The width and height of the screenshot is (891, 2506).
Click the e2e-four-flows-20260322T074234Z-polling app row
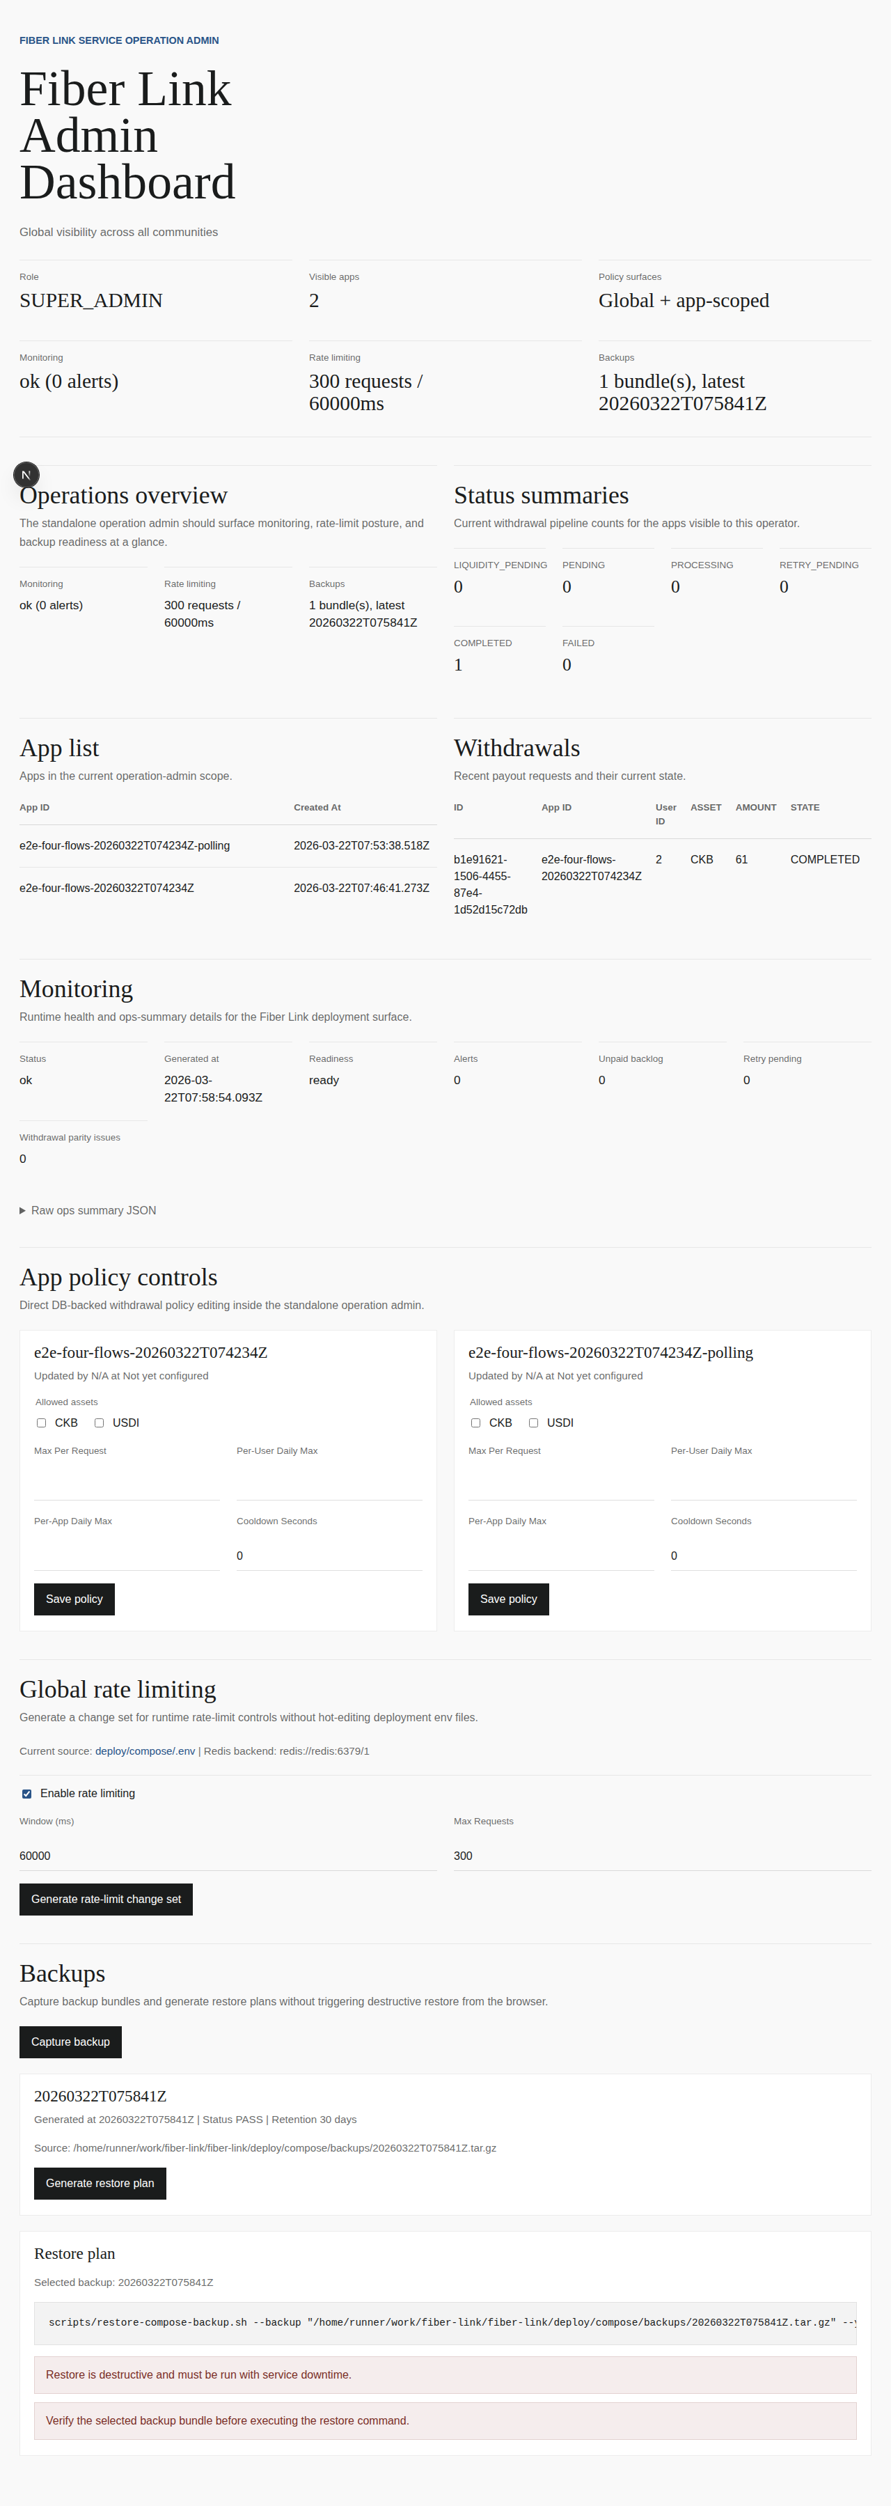[125, 845]
